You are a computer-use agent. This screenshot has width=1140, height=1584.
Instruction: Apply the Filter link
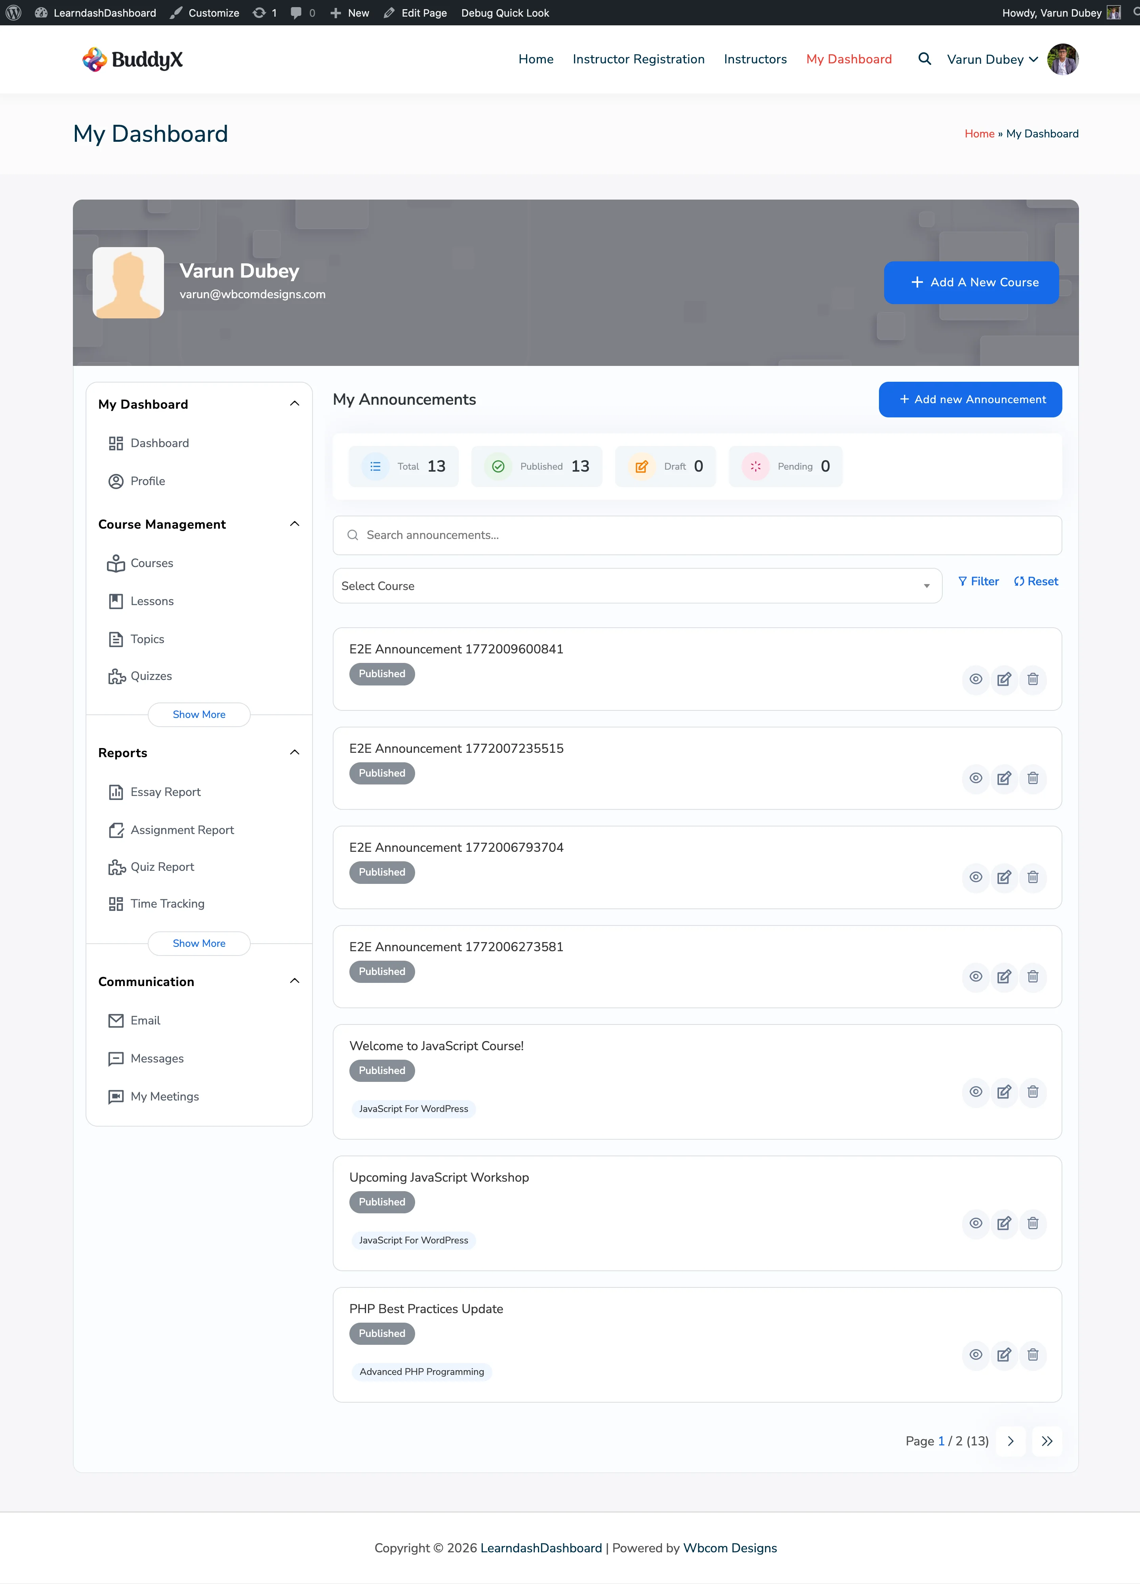[x=978, y=581]
